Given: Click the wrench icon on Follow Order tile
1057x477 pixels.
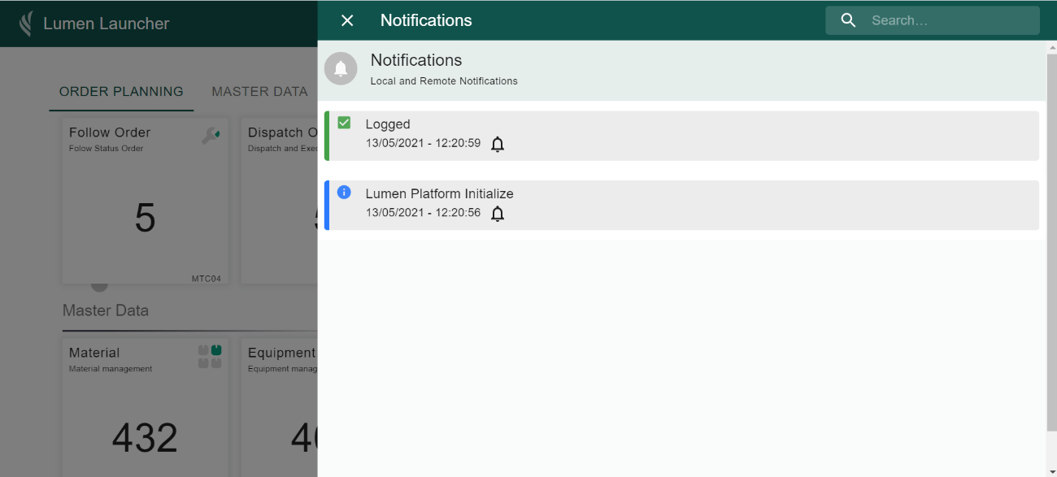Looking at the screenshot, I should (211, 136).
